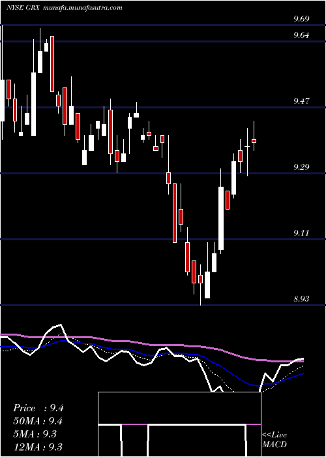This screenshot has width=326, height=457.
Task: Click the 9.29 price level label
Action: [x=301, y=167]
